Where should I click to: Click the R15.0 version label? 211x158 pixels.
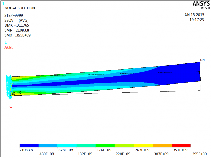pos(205,8)
